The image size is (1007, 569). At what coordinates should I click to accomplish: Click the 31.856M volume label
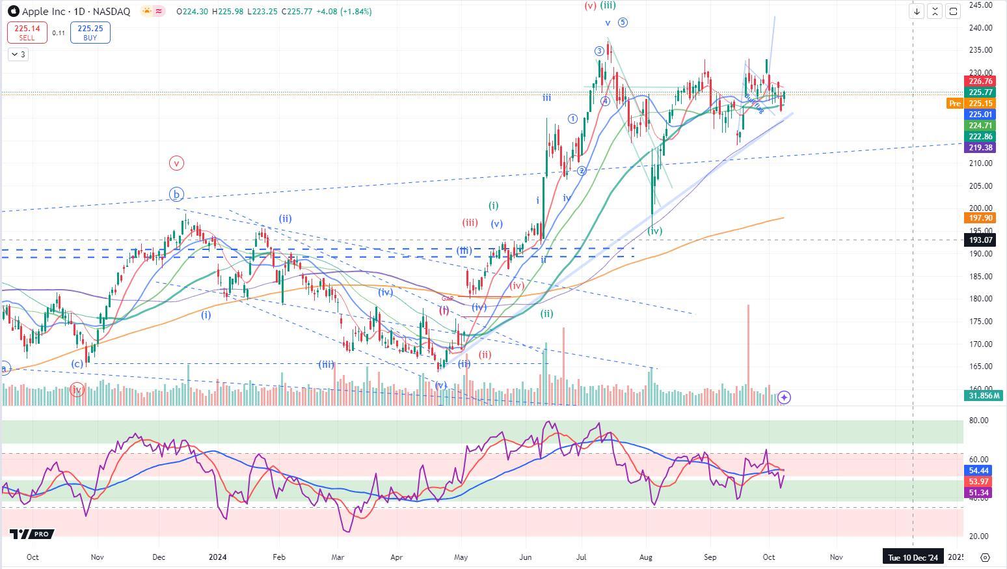[x=982, y=395]
